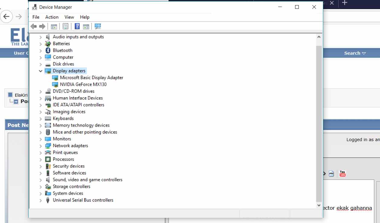This screenshot has height=223, width=380.
Task: Click the Software devices label
Action: [69, 173]
